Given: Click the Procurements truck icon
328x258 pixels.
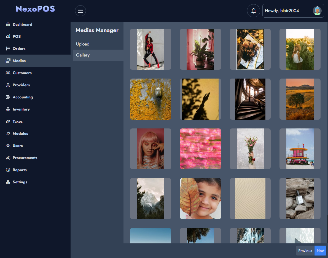Looking at the screenshot, I should point(8,158).
